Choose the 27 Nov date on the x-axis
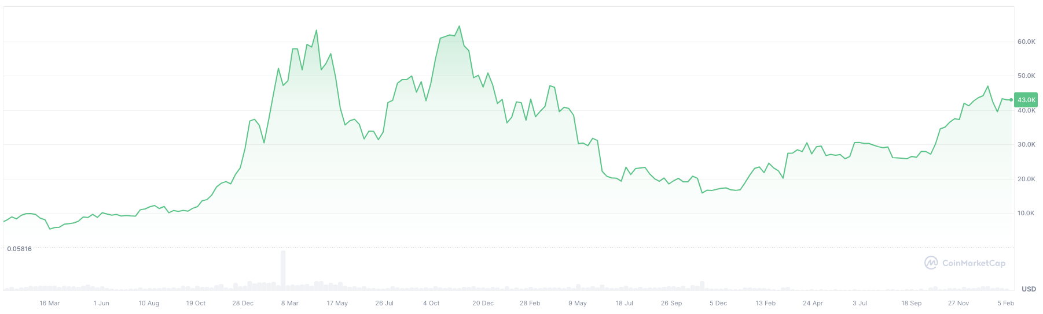 (x=958, y=303)
